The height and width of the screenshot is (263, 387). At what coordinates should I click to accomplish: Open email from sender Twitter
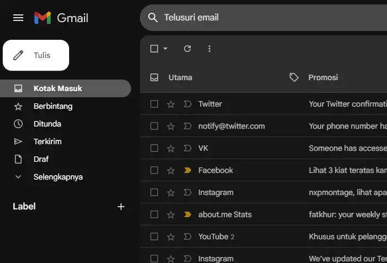(210, 104)
